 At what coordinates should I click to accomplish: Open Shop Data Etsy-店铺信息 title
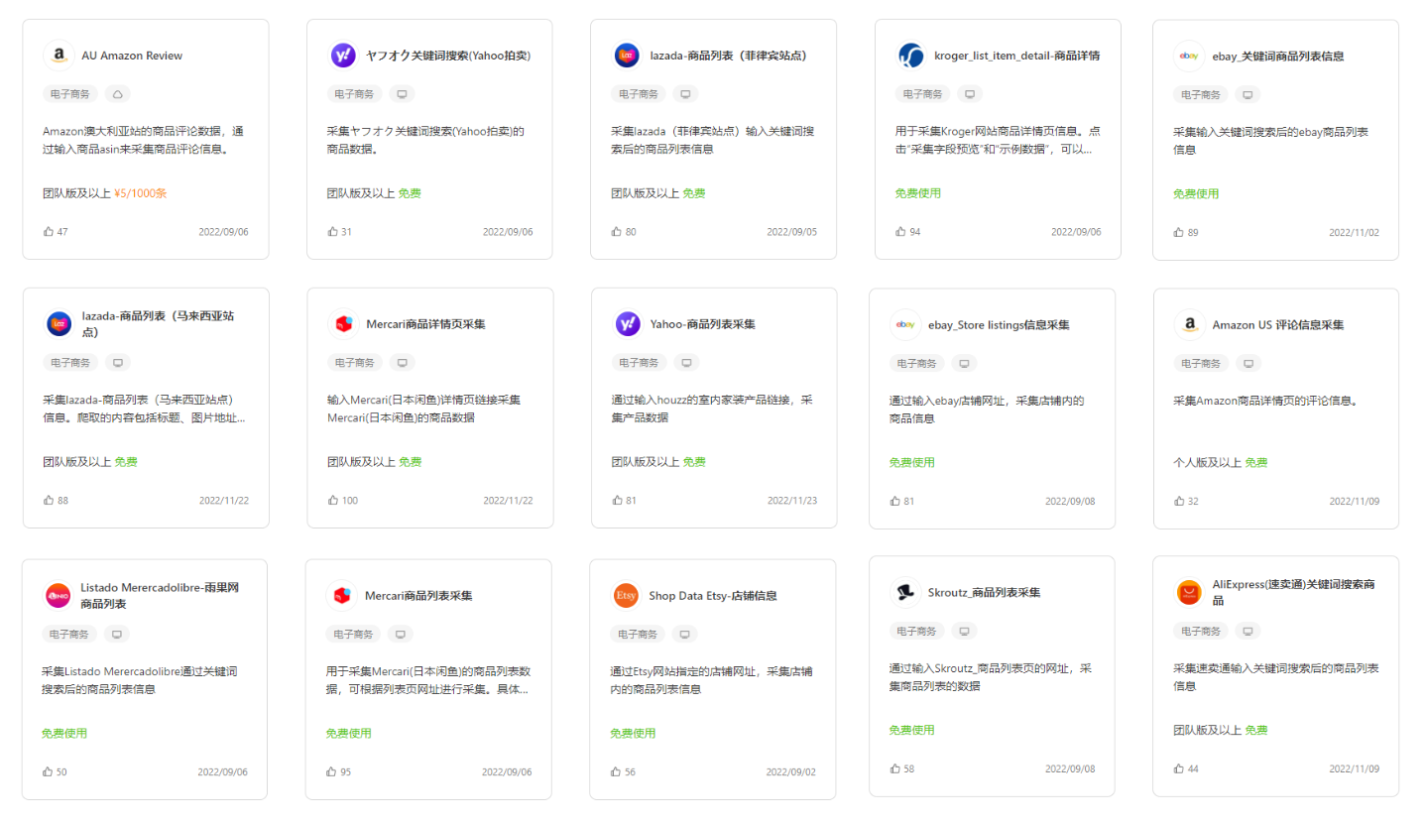point(713,596)
